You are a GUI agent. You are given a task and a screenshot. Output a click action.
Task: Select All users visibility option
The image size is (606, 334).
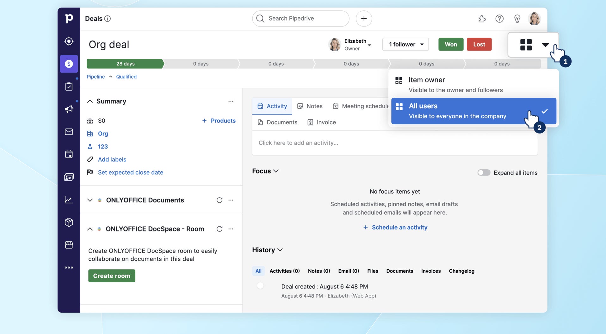pyautogui.click(x=473, y=111)
